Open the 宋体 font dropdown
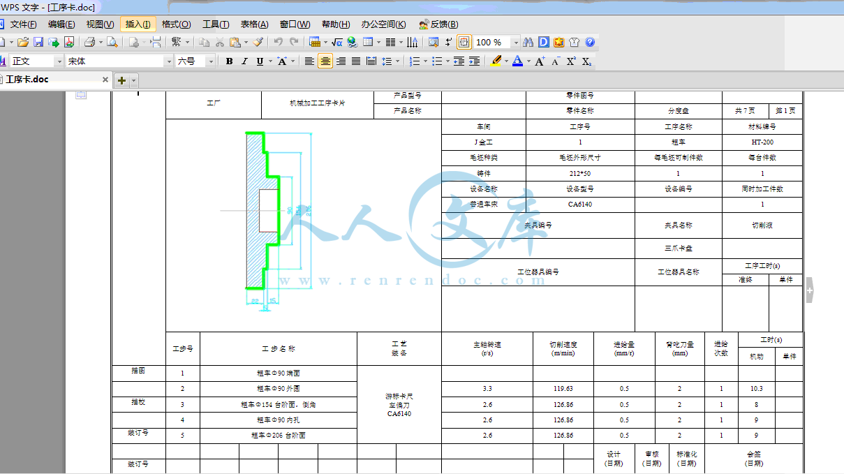Image resolution: width=844 pixels, height=474 pixels. (x=169, y=61)
